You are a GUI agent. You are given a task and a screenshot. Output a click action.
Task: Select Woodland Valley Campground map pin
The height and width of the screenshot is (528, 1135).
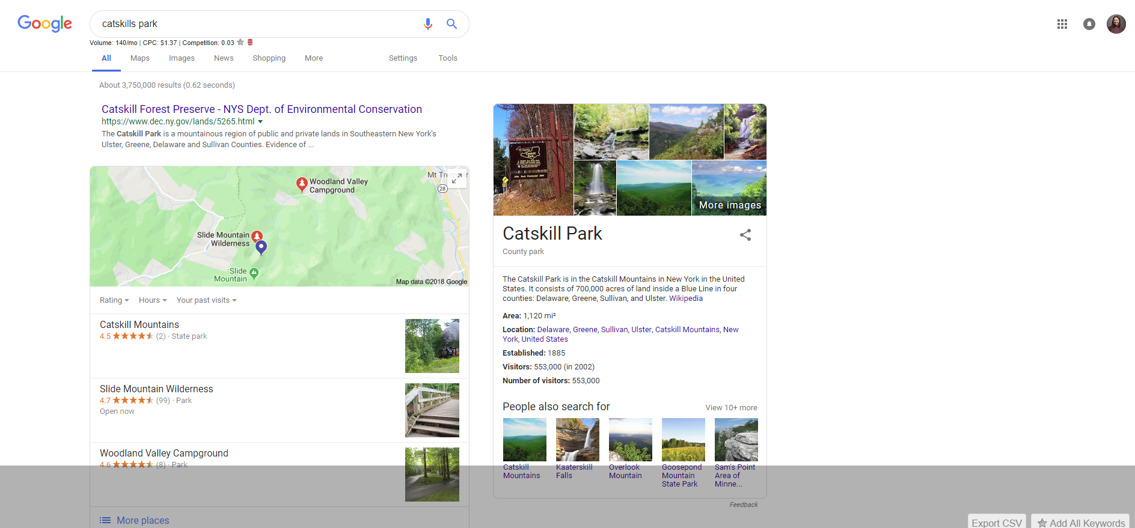click(302, 184)
